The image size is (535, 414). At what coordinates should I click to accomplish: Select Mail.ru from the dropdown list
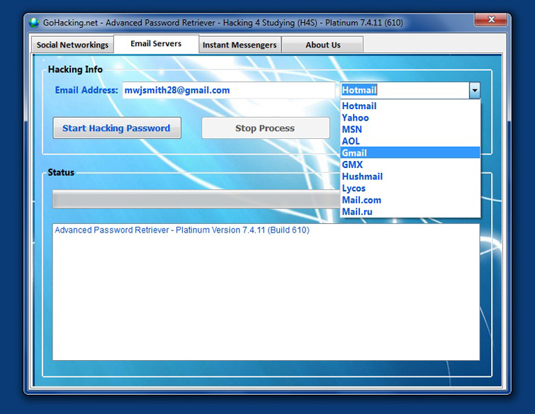coord(410,211)
